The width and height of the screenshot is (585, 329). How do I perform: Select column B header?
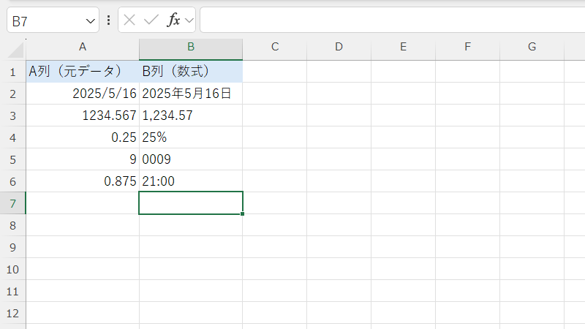coord(191,47)
